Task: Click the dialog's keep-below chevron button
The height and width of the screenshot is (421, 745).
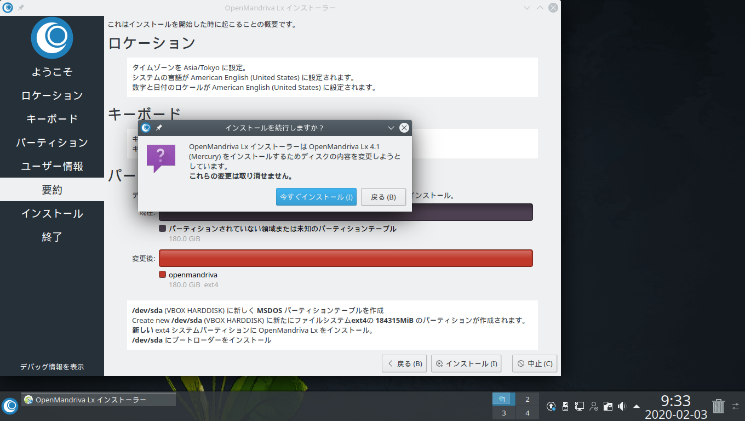Action: click(391, 128)
